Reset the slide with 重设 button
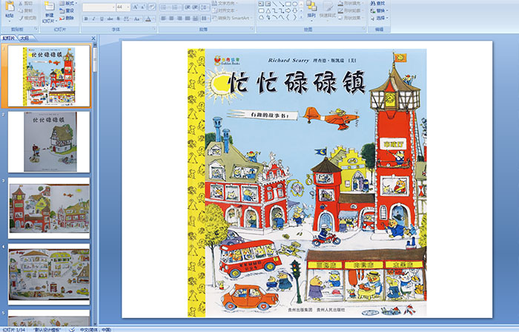 pyautogui.click(x=67, y=10)
